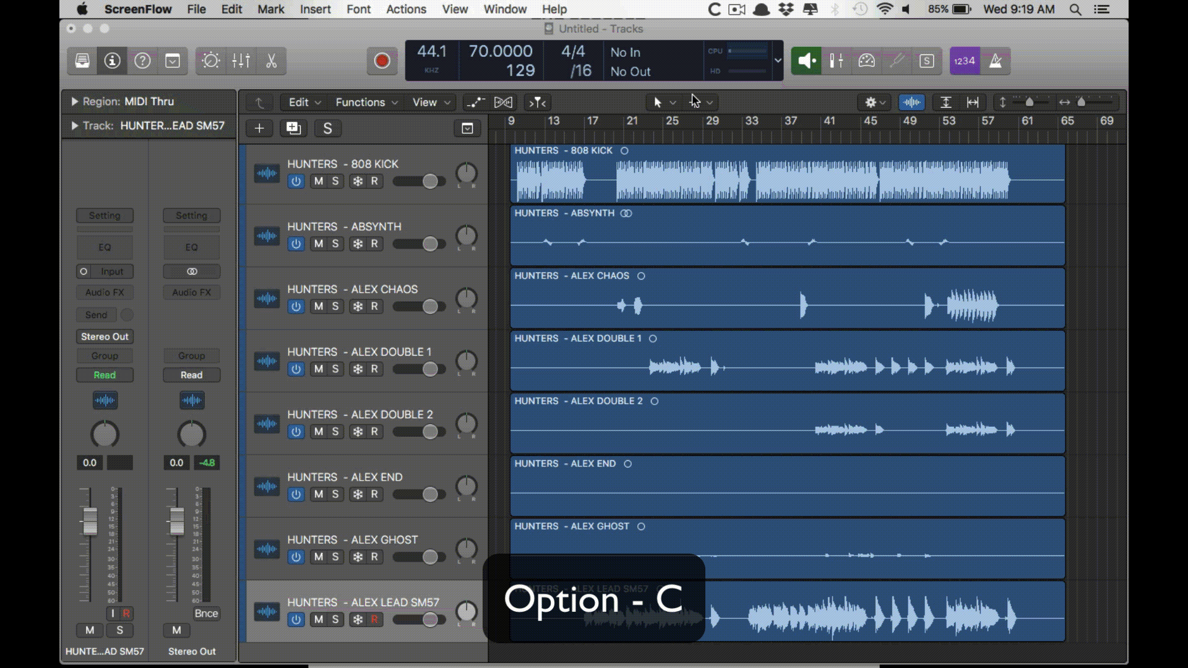
Task: Freeze the 808 KICK track via snowflake icon
Action: tap(356, 181)
